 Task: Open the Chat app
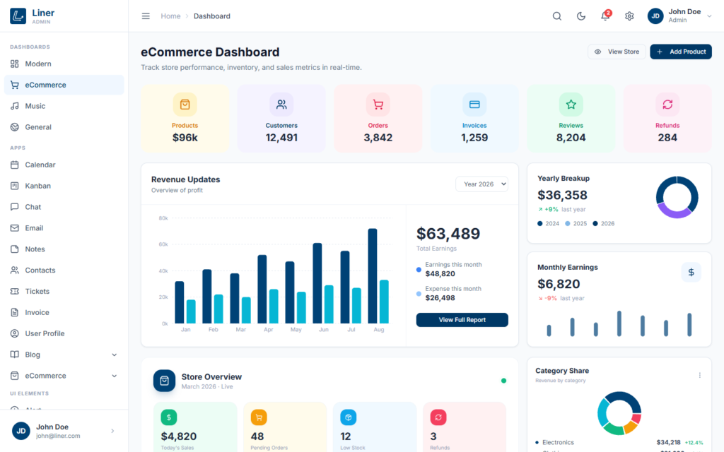pos(64,207)
